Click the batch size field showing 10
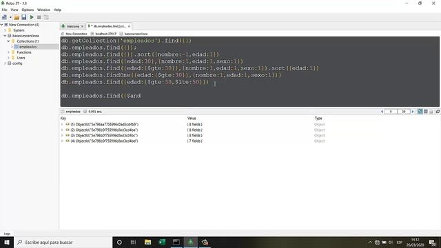This screenshot has width=441, height=248. pyautogui.click(x=404, y=112)
